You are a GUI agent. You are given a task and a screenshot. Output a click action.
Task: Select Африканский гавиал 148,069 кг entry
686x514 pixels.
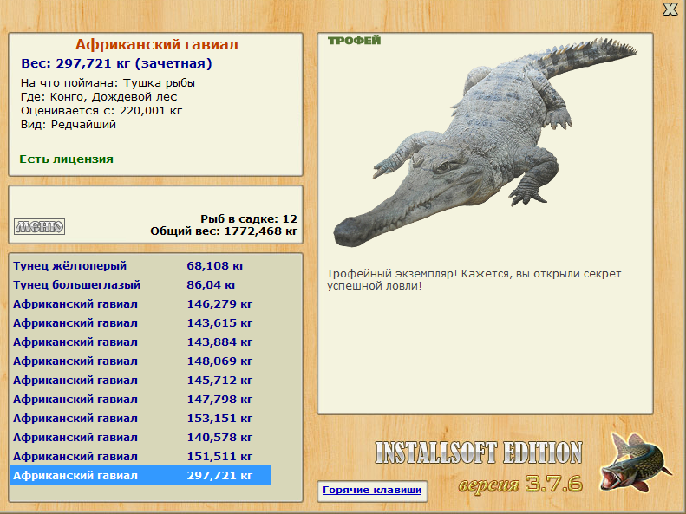coord(140,361)
